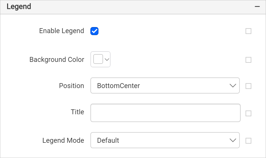
Task: Click the chevron arrow in Position box
Action: [233, 85]
